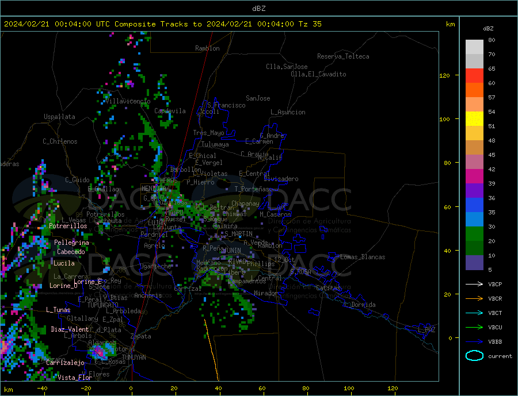
Task: Click the Tulumaya map label
Action: coord(215,144)
